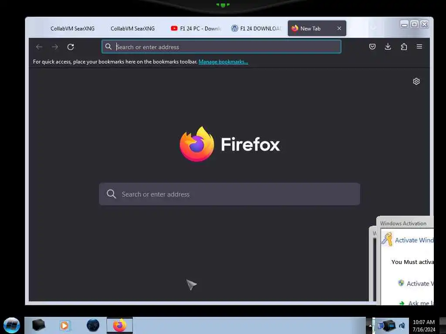This screenshot has width=446, height=334.
Task: Open the black box icon on the taskbar
Action: point(38,325)
